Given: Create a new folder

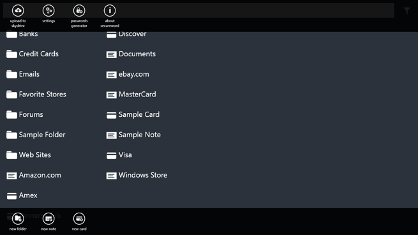Looking at the screenshot, I should coord(18,219).
